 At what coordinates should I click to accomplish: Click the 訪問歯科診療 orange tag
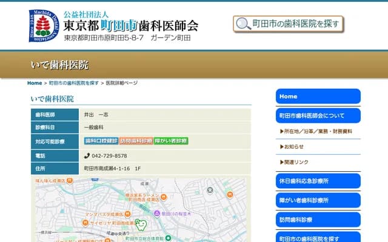click(136, 141)
